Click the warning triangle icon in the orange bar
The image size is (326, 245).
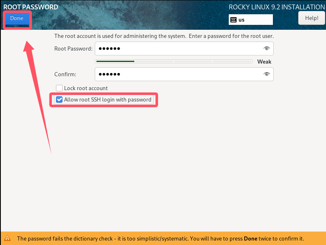tap(7, 238)
